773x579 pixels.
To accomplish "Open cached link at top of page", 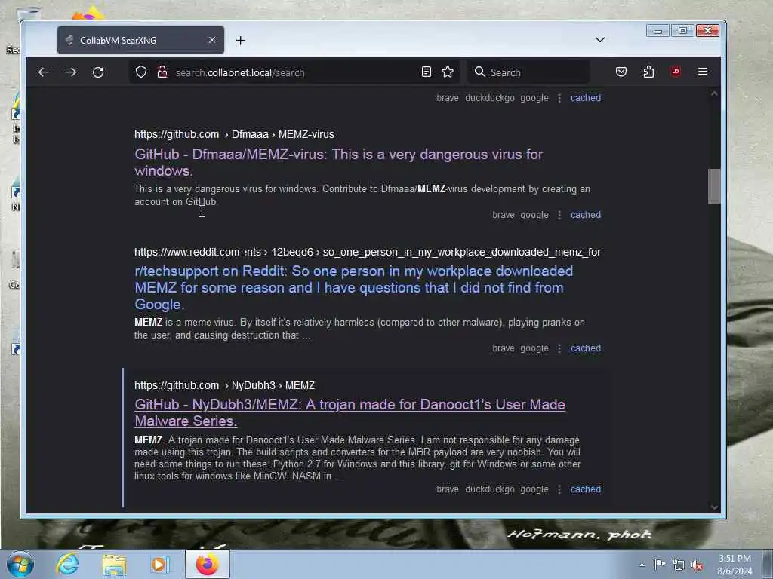I will click(x=586, y=97).
